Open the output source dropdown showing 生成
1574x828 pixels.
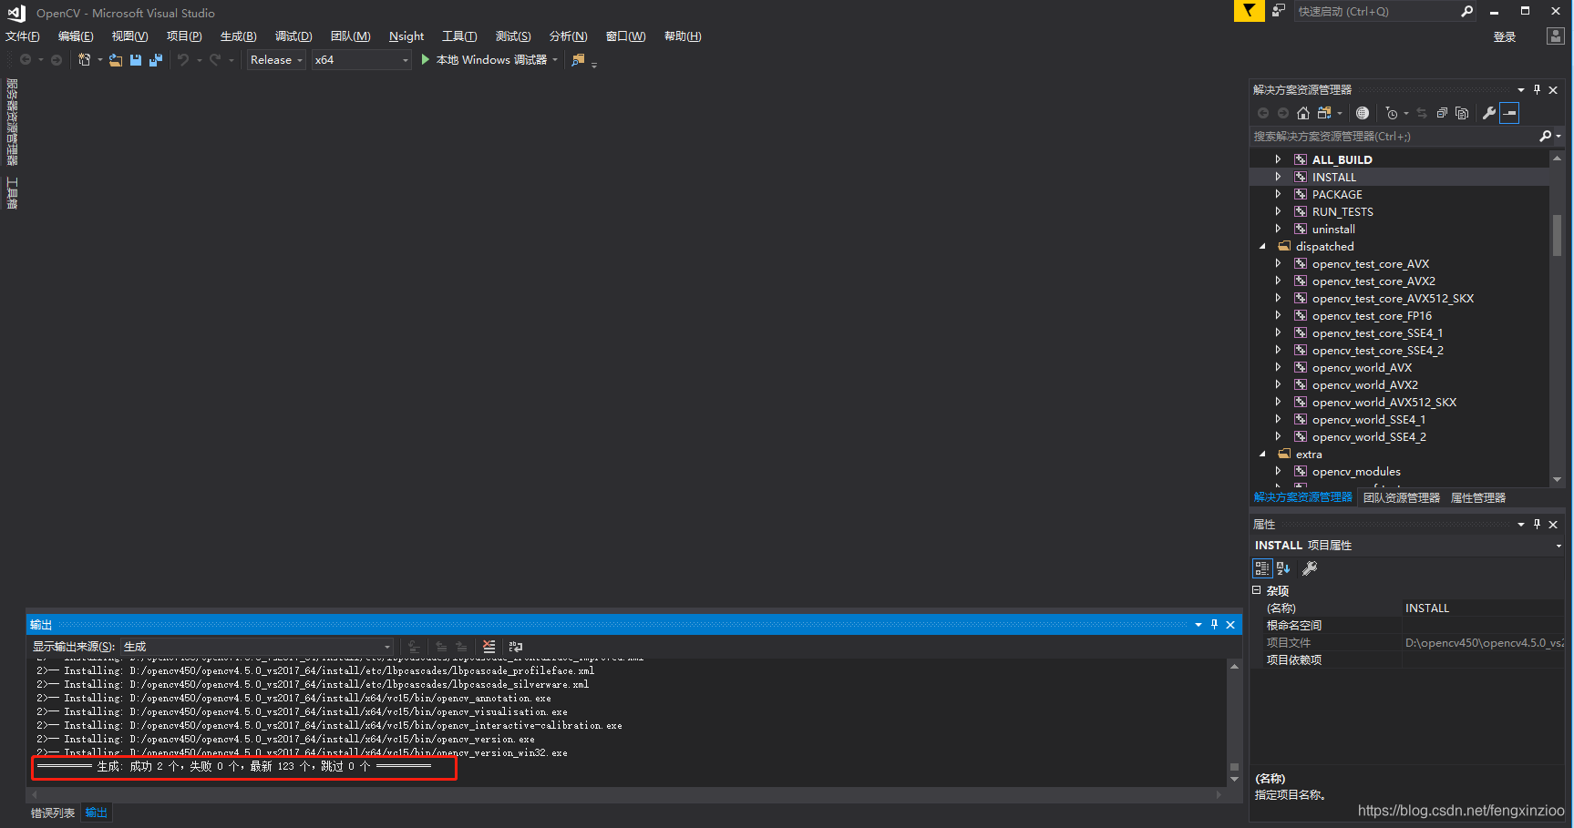tap(257, 647)
